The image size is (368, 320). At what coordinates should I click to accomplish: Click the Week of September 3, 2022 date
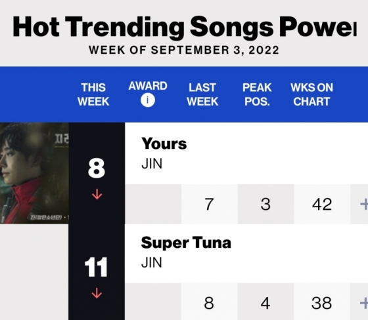point(184,50)
